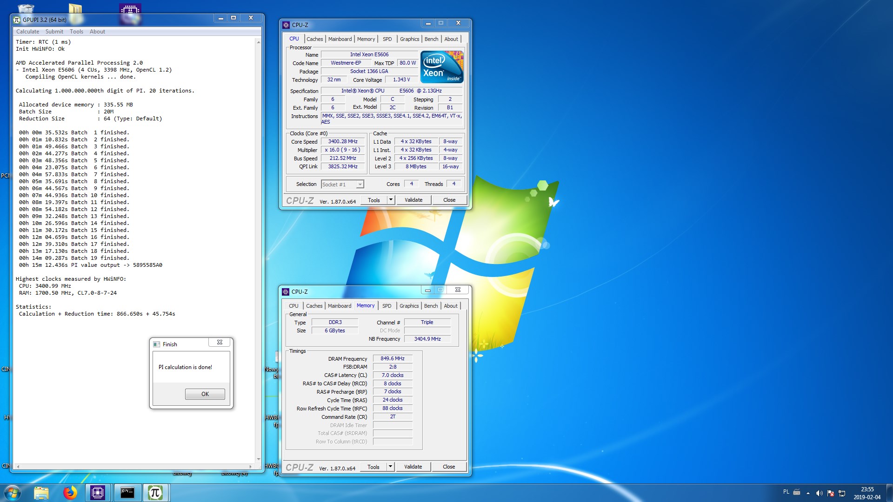The width and height of the screenshot is (893, 502).
Task: Click Tools button in lower CPU-Z
Action: 373,467
